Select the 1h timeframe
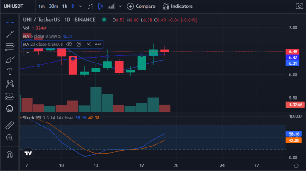This screenshot has width=306, height=171. tap(65, 6)
